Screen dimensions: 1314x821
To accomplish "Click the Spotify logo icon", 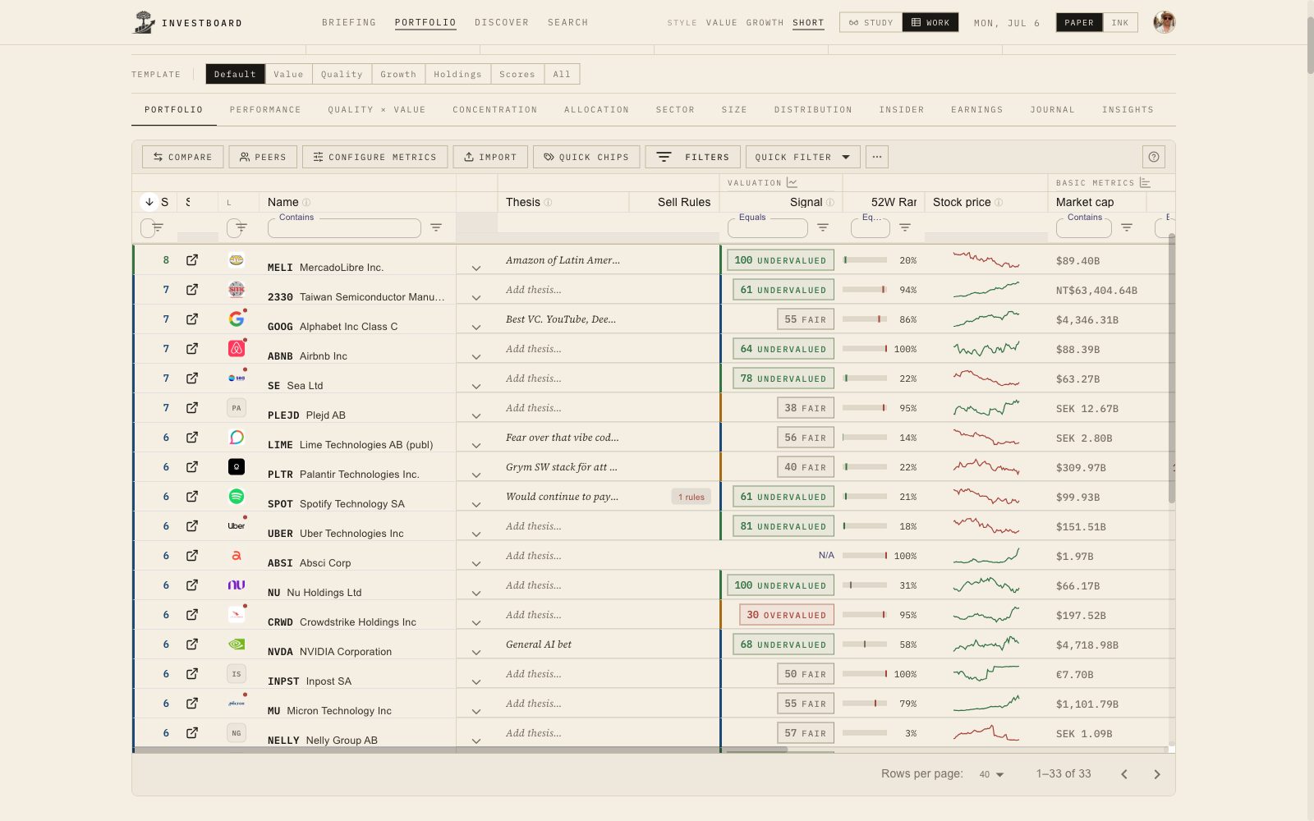I will pos(237,496).
